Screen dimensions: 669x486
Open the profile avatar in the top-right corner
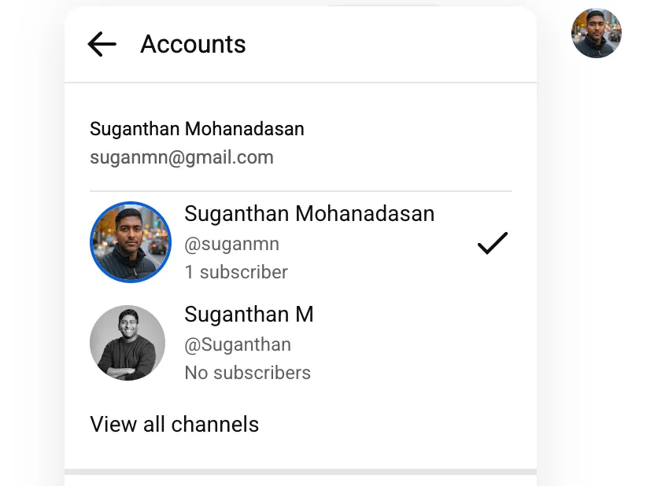(596, 34)
